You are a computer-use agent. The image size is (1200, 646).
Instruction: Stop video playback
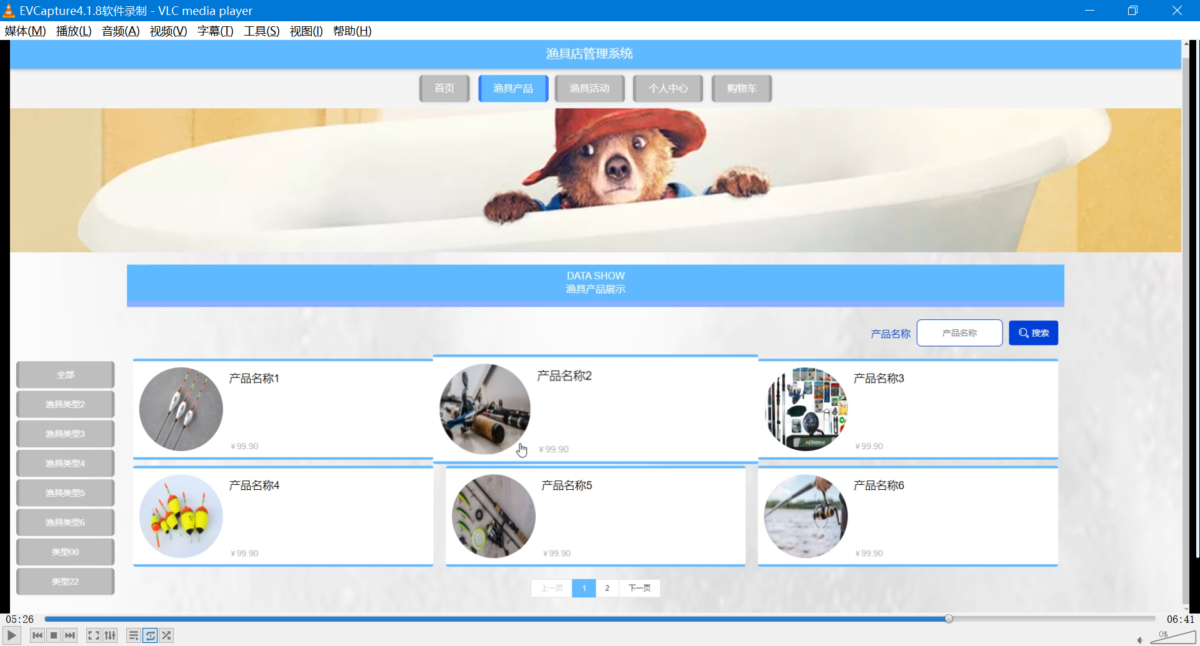[x=54, y=635]
